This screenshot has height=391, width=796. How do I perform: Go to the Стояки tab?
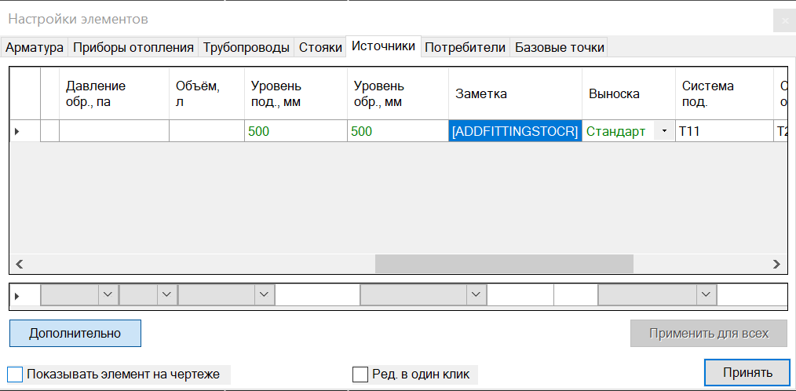point(320,47)
